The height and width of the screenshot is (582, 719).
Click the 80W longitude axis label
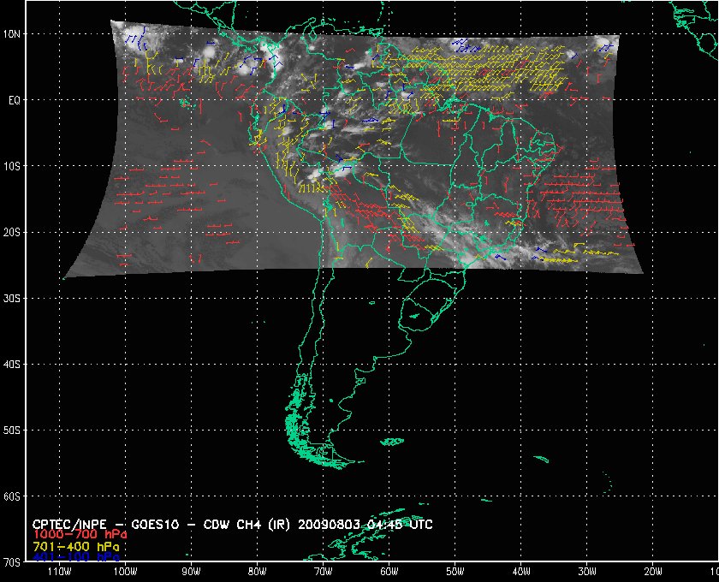256,571
